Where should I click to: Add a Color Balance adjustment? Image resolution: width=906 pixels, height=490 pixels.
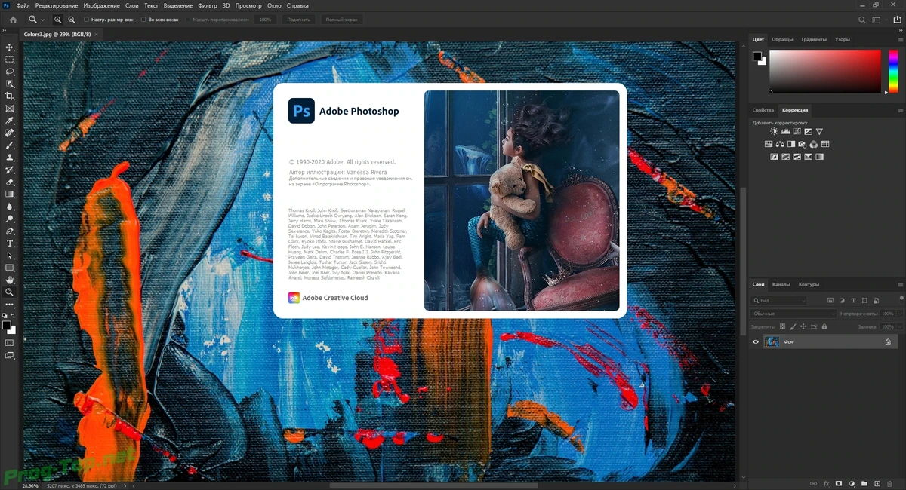[780, 144]
